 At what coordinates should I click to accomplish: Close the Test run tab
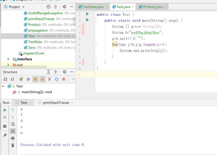pyautogui.click(x=30, y=103)
